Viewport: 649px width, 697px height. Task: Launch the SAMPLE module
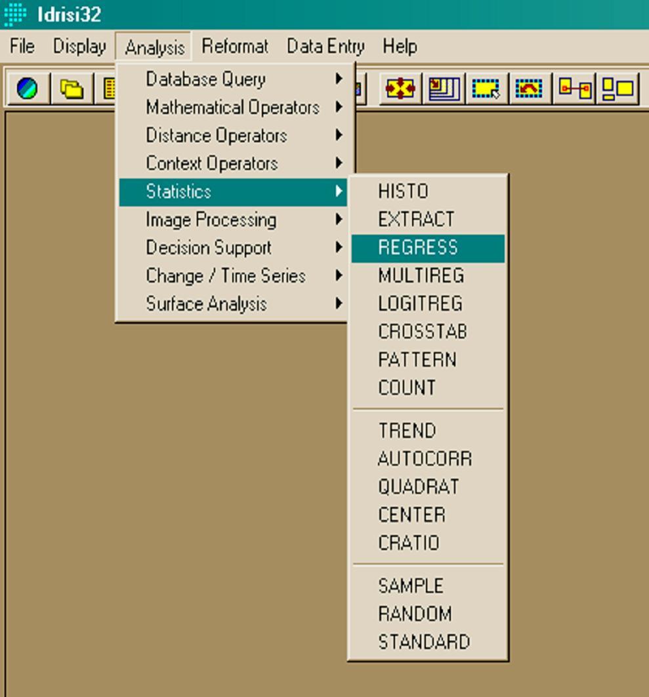[428, 586]
